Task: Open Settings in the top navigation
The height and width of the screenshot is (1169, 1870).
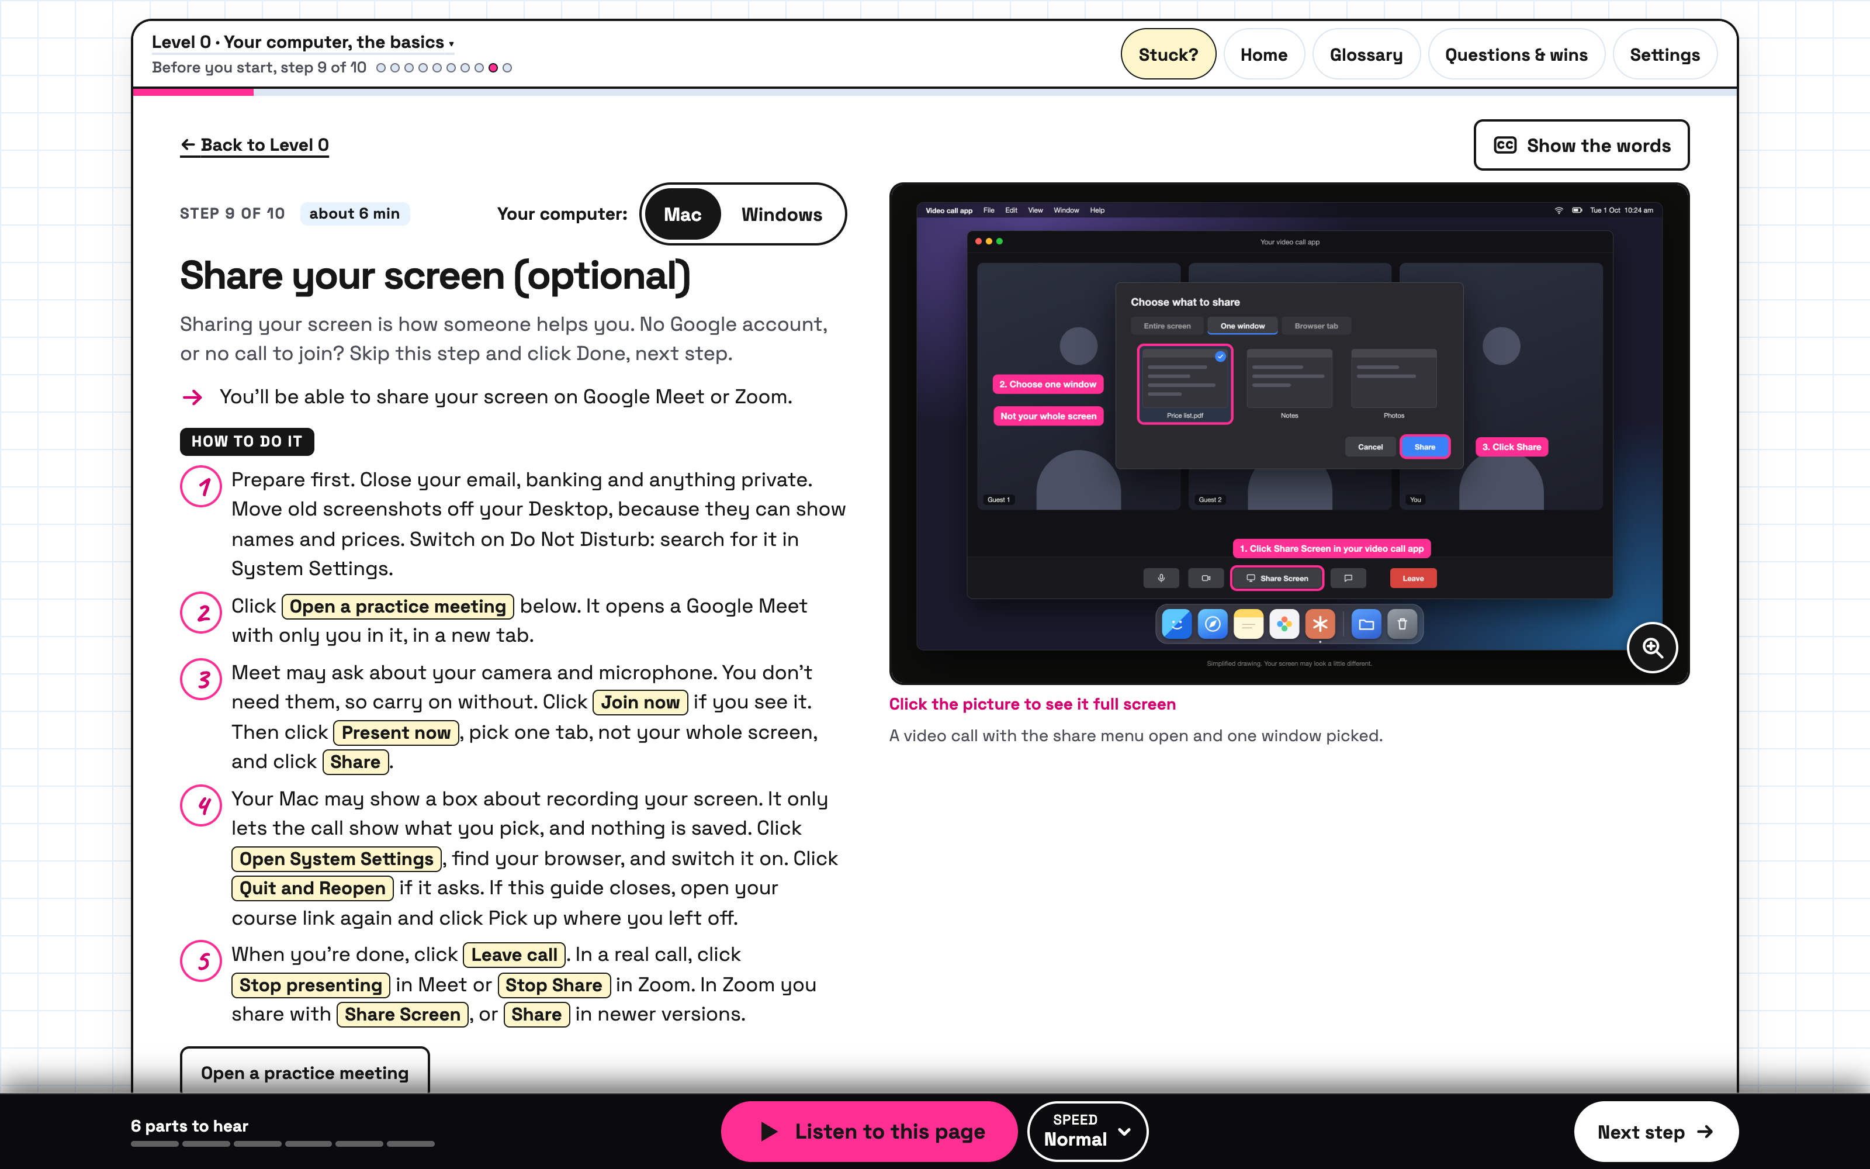Action: click(x=1664, y=55)
